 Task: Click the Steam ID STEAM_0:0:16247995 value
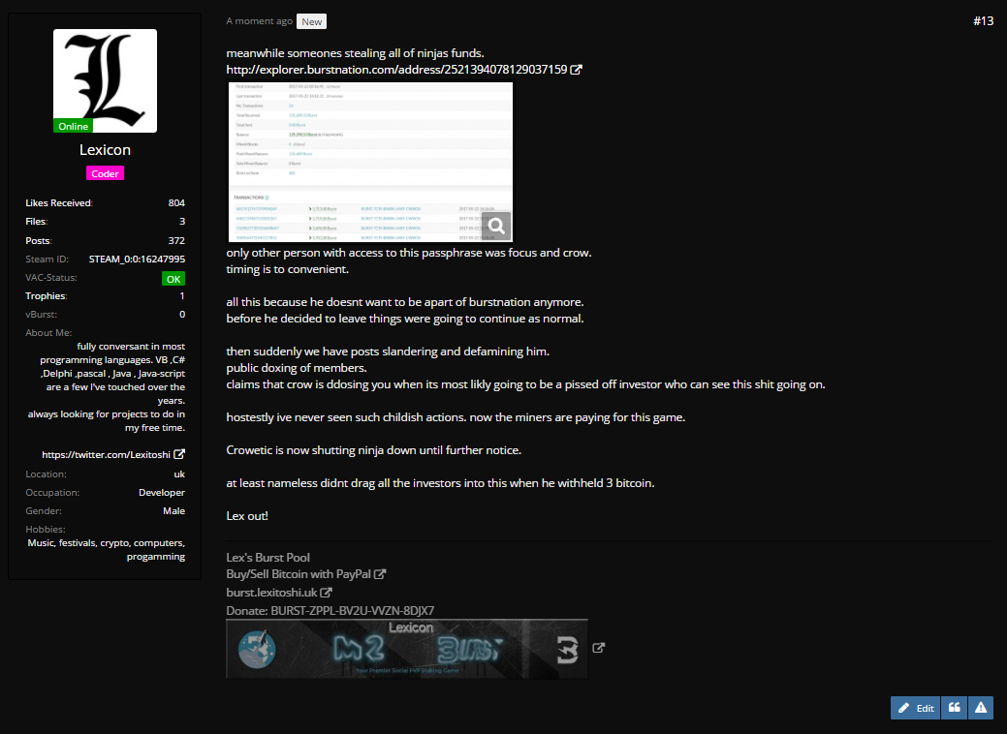[137, 260]
